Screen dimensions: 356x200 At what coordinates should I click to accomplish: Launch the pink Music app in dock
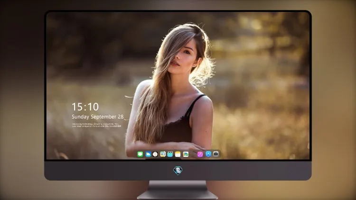(200, 155)
